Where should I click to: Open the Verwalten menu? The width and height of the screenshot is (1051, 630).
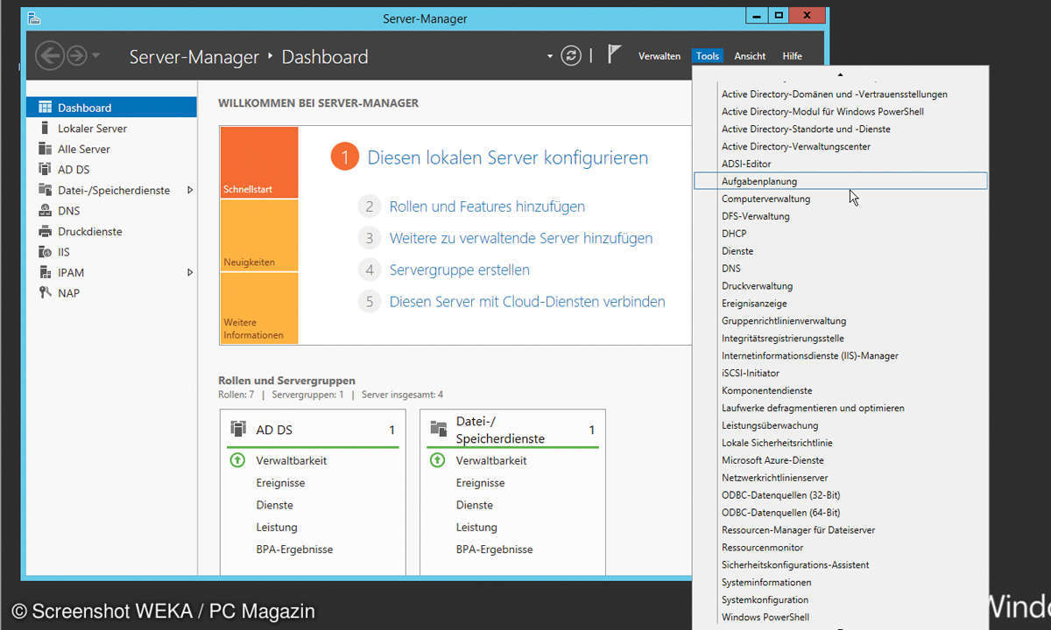660,56
